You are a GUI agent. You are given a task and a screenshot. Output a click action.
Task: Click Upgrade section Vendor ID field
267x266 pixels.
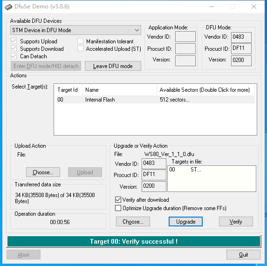154,164
